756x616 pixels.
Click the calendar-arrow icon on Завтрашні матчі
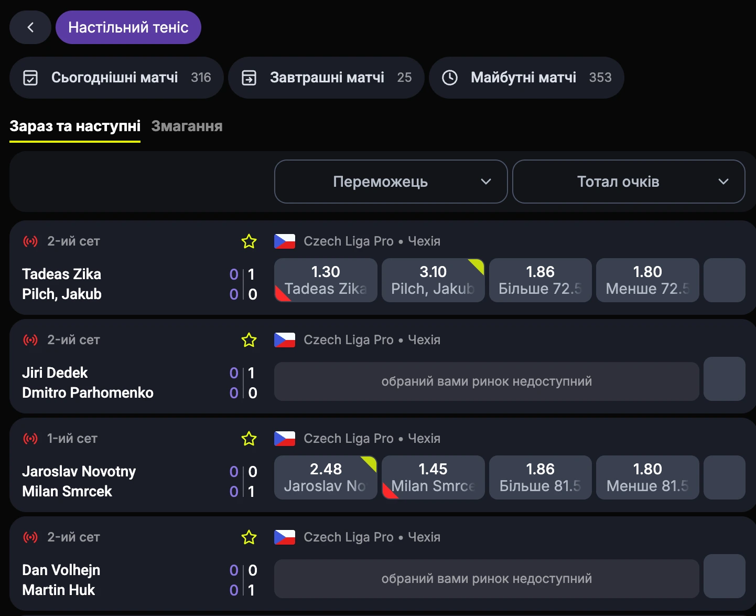(249, 78)
